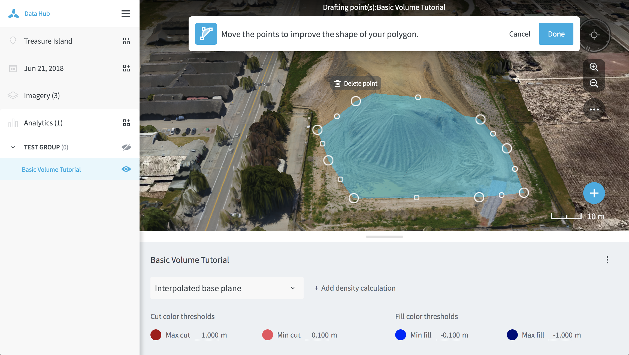This screenshot has width=629, height=355.
Task: Click the Analytics bar chart icon
Action: click(13, 123)
